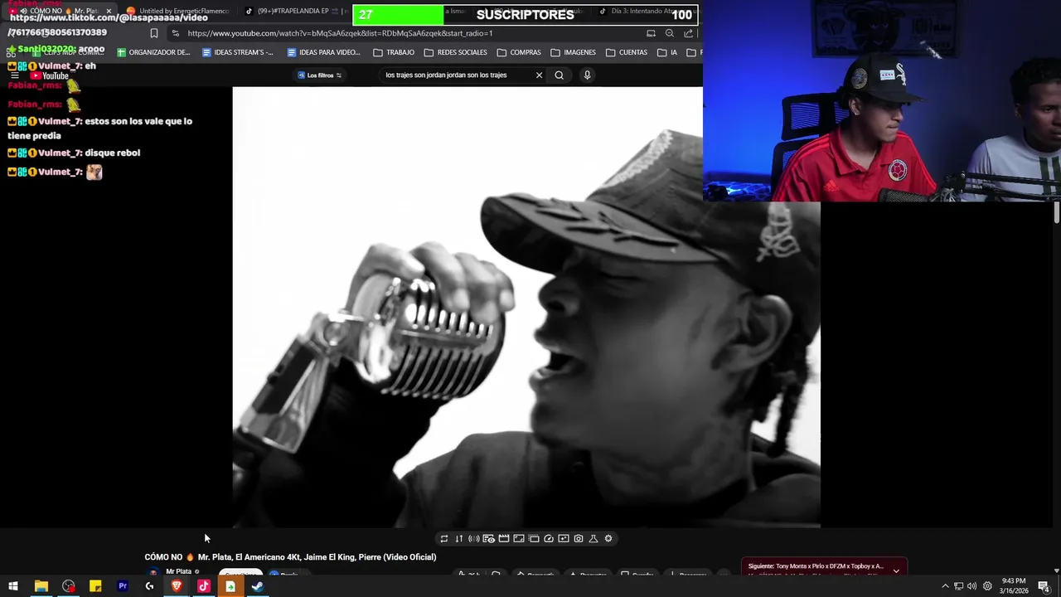Open the 'Los filtros' button
This screenshot has height=597, width=1061.
coord(320,75)
